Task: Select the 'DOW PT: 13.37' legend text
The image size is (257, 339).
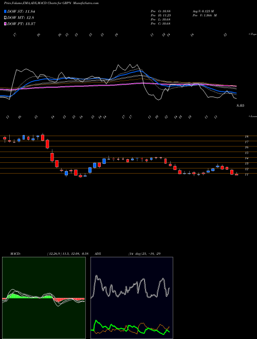Action: point(22,24)
